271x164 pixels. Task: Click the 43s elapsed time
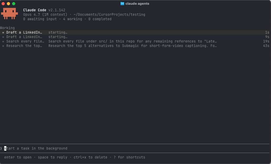[266, 46]
